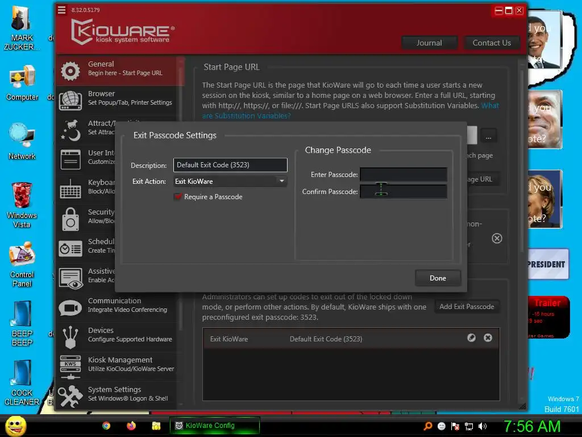This screenshot has width=582, height=437.
Task: Open the Browser globe icon
Action: (70, 100)
